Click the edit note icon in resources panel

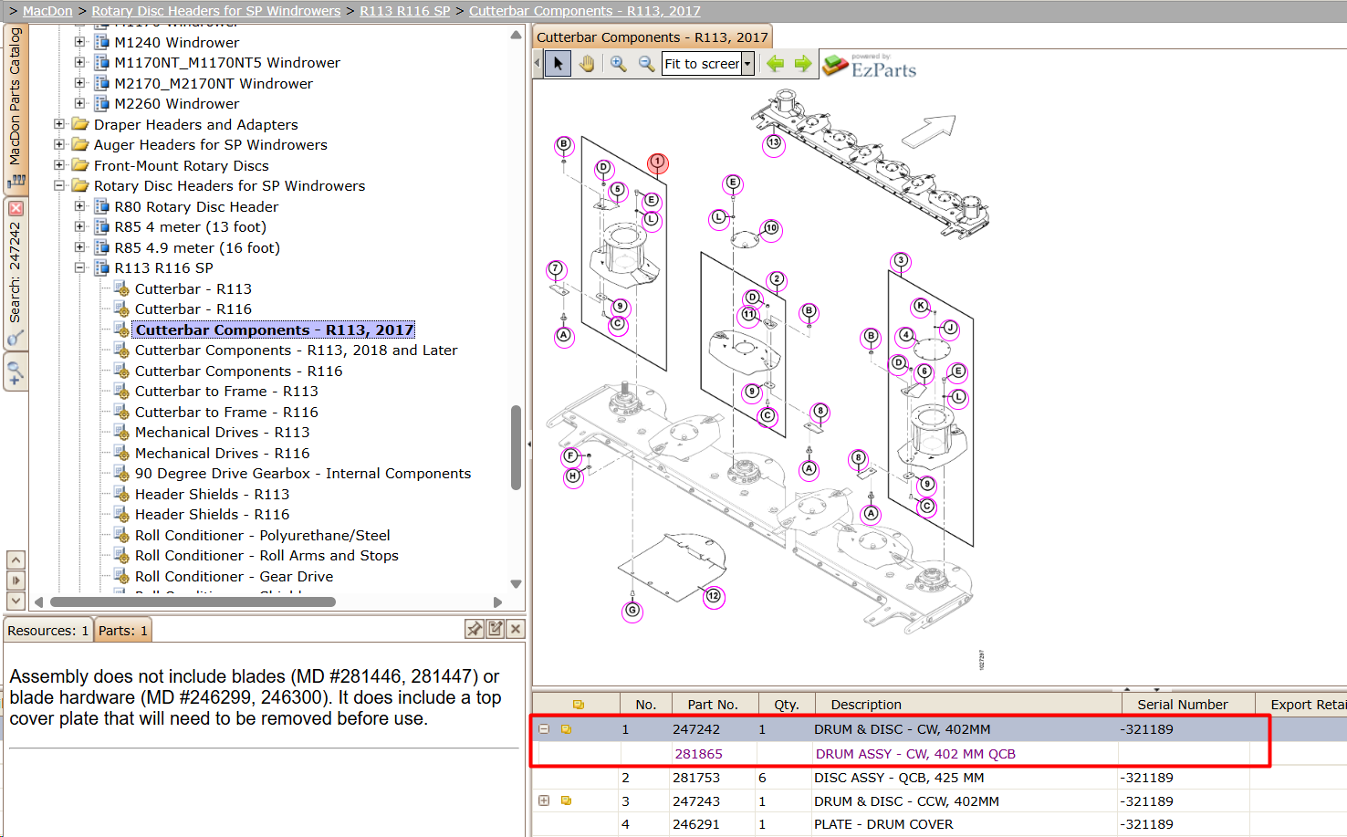pos(496,629)
